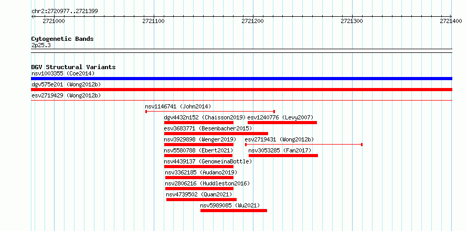467x231 pixels.
Task: Click the 2721000 ruler position
Action: coord(54,21)
